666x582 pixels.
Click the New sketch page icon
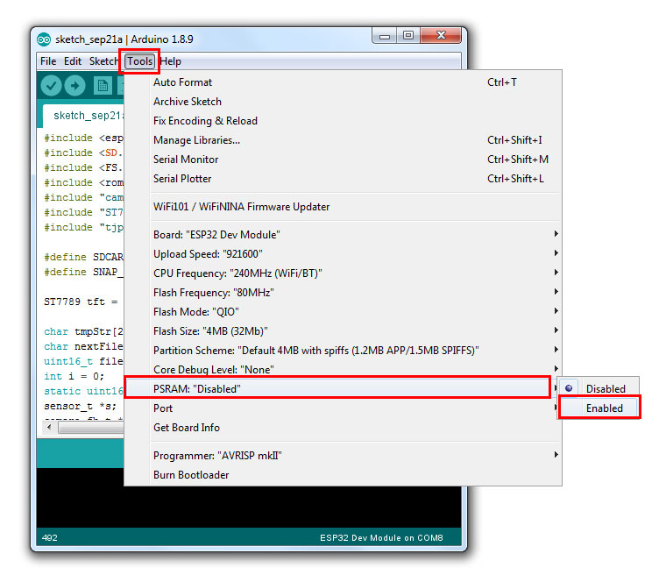click(103, 86)
